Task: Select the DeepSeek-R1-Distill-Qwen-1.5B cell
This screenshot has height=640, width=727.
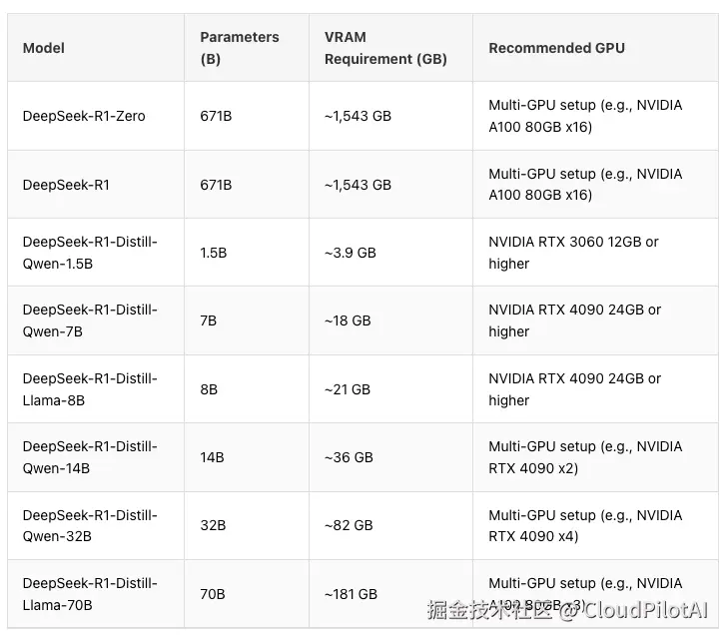Action: 90,253
